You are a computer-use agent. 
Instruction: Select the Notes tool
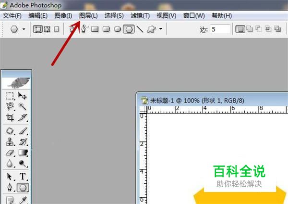[x=10, y=200]
